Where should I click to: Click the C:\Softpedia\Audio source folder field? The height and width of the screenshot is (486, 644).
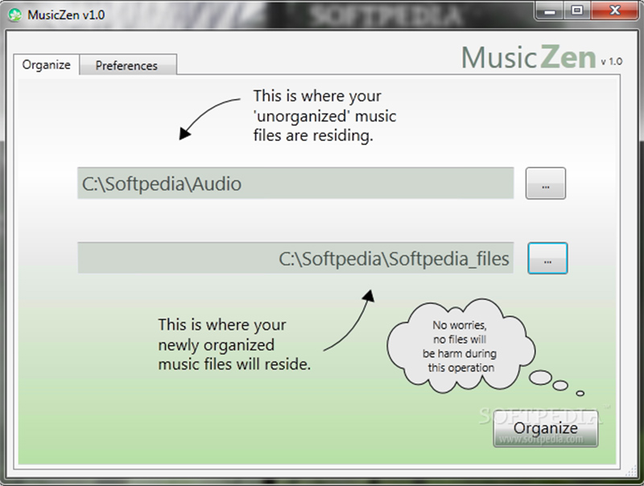(295, 183)
